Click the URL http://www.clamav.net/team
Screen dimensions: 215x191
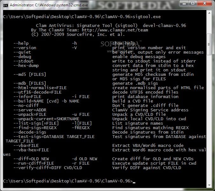pyautogui.click(x=115, y=30)
